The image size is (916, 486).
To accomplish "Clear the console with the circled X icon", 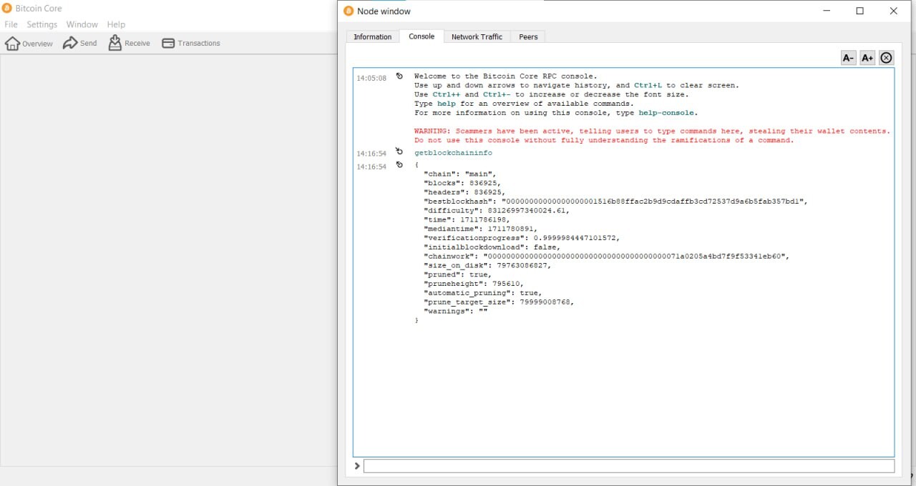I will click(x=887, y=58).
